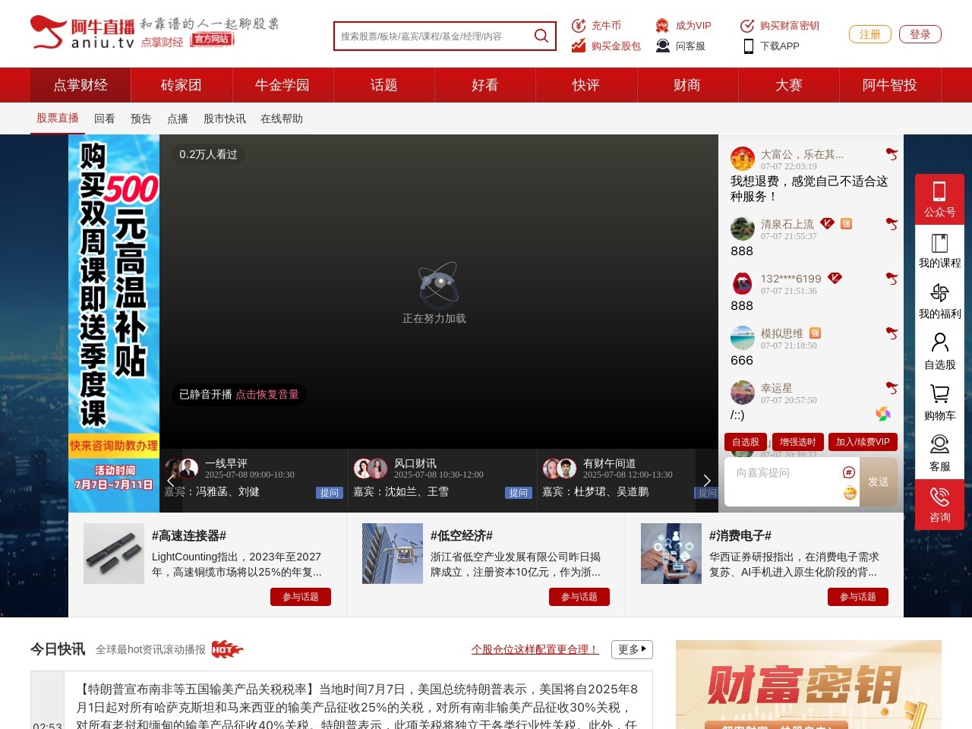Click the HOT flame badge
The image size is (972, 729).
(x=227, y=649)
